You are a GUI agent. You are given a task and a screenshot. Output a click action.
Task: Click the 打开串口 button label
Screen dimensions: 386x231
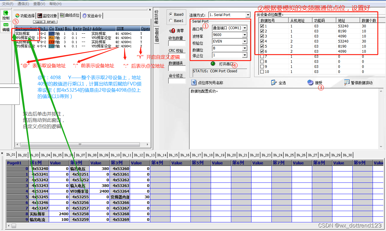click(x=226, y=64)
